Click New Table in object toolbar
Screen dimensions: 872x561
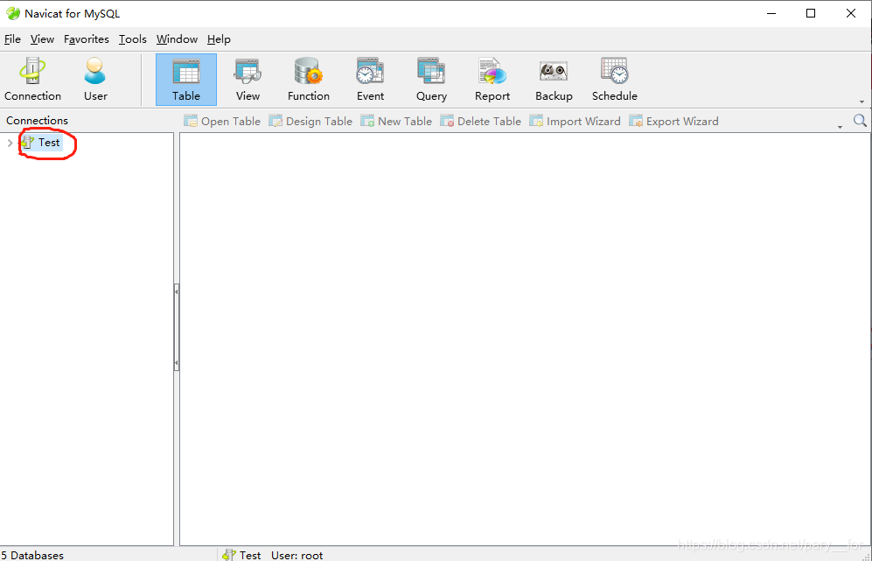(396, 121)
